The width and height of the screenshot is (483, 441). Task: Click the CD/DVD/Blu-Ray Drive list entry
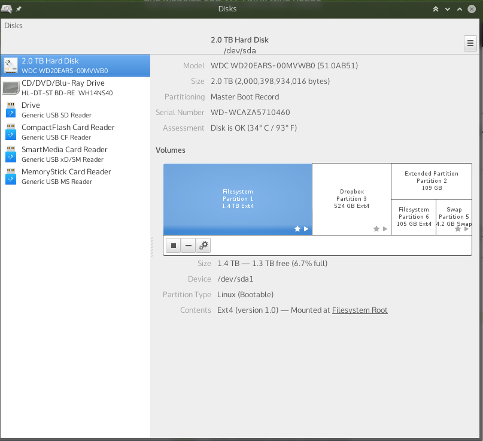[75, 88]
